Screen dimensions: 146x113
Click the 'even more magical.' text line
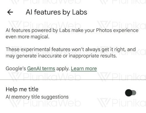pyautogui.click(x=27, y=37)
